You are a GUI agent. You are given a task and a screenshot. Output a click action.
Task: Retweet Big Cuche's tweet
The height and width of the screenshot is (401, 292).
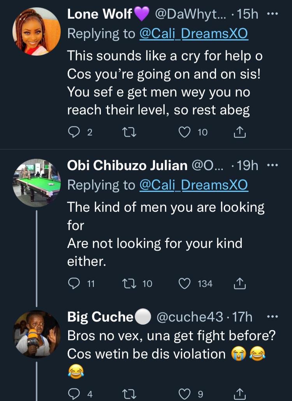(129, 394)
